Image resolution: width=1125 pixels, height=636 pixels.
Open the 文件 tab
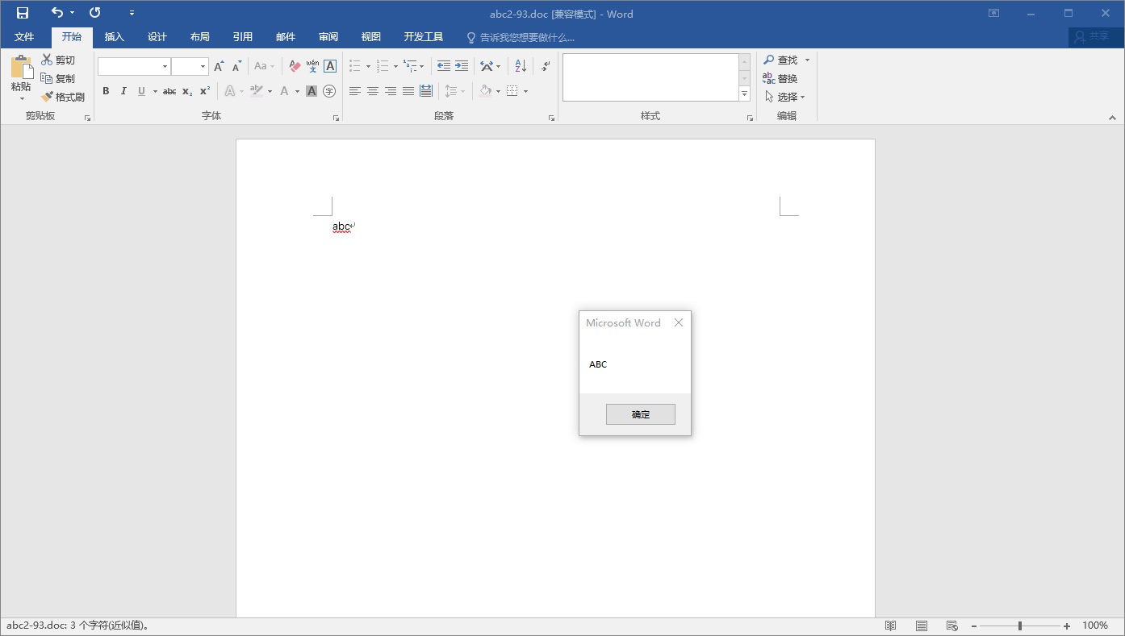tap(24, 37)
